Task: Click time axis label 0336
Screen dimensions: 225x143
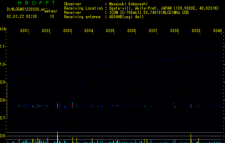Action: 132,31
